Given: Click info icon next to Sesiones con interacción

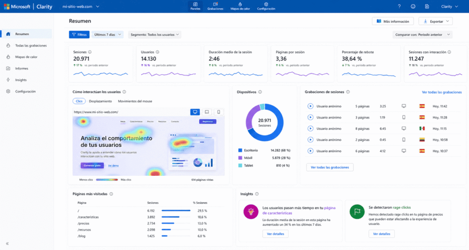Looking at the screenshot, I should (x=449, y=52).
